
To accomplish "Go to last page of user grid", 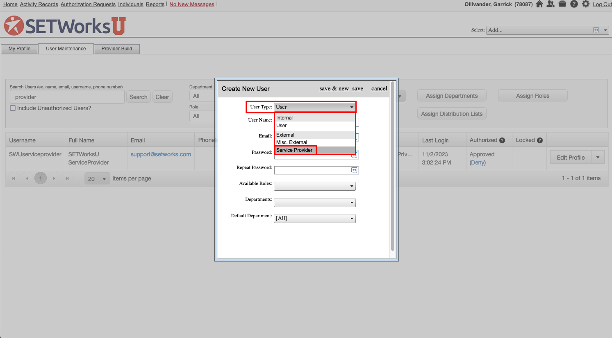I will click(67, 178).
